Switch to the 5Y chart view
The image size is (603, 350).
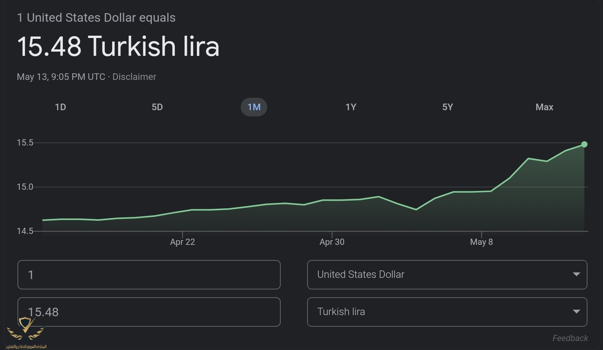pyautogui.click(x=447, y=107)
